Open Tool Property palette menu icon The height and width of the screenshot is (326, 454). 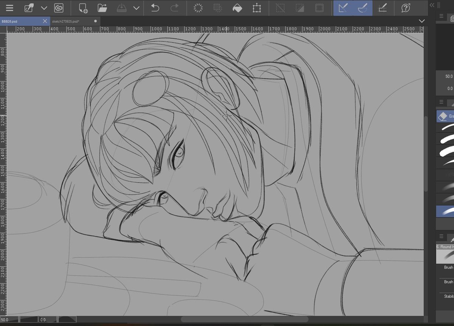(441, 236)
